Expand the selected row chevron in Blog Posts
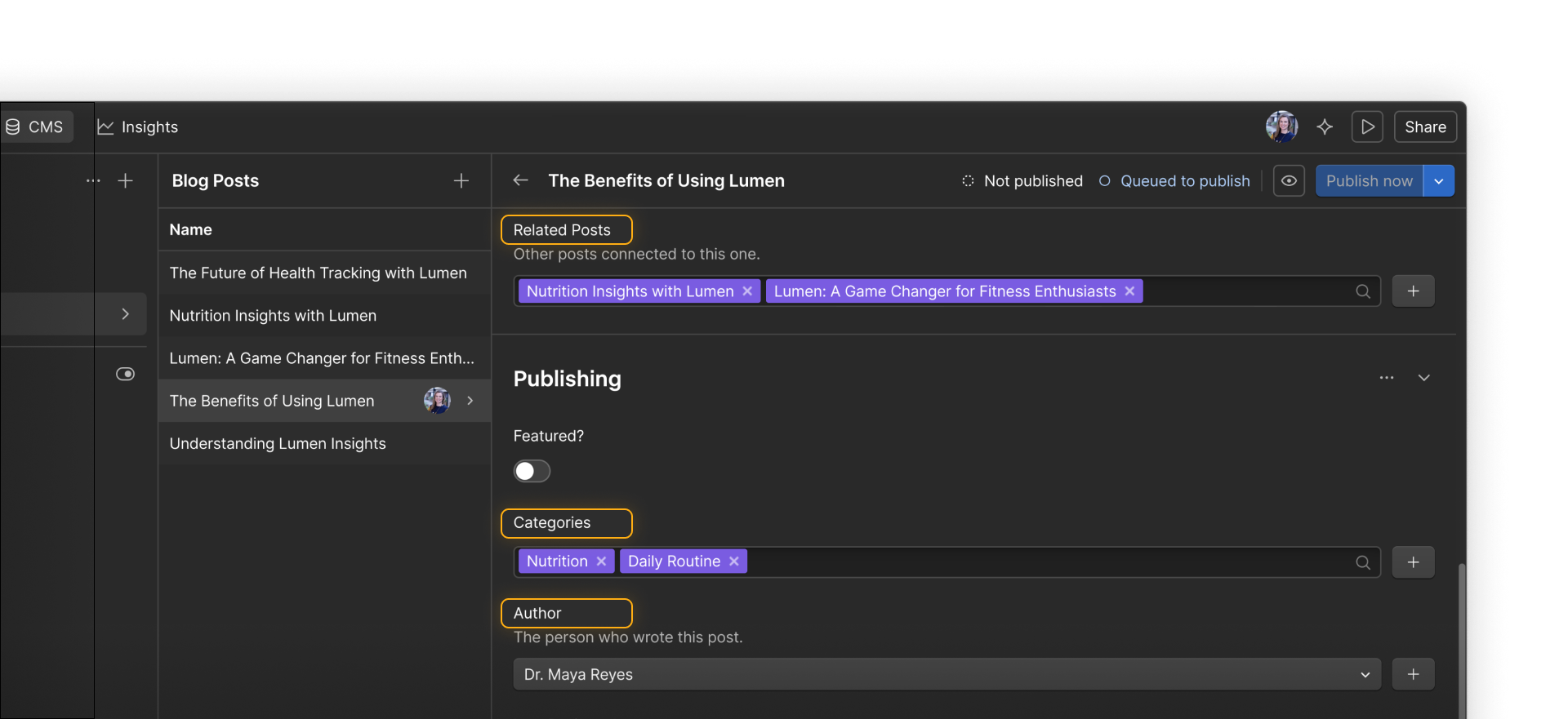 click(x=470, y=401)
